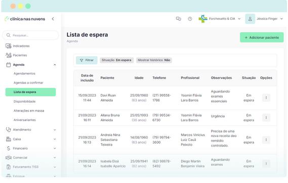Expand the Atendimento menu section
This screenshot has height=183, width=288.
[55, 130]
